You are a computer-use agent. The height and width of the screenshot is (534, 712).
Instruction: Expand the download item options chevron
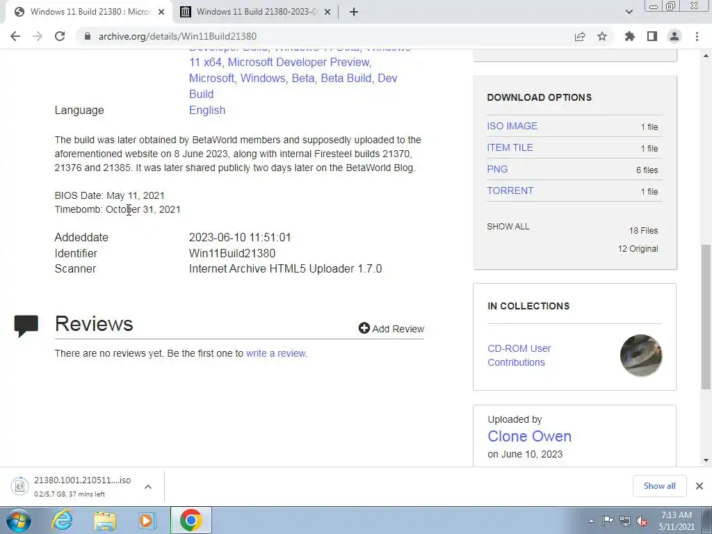[148, 487]
